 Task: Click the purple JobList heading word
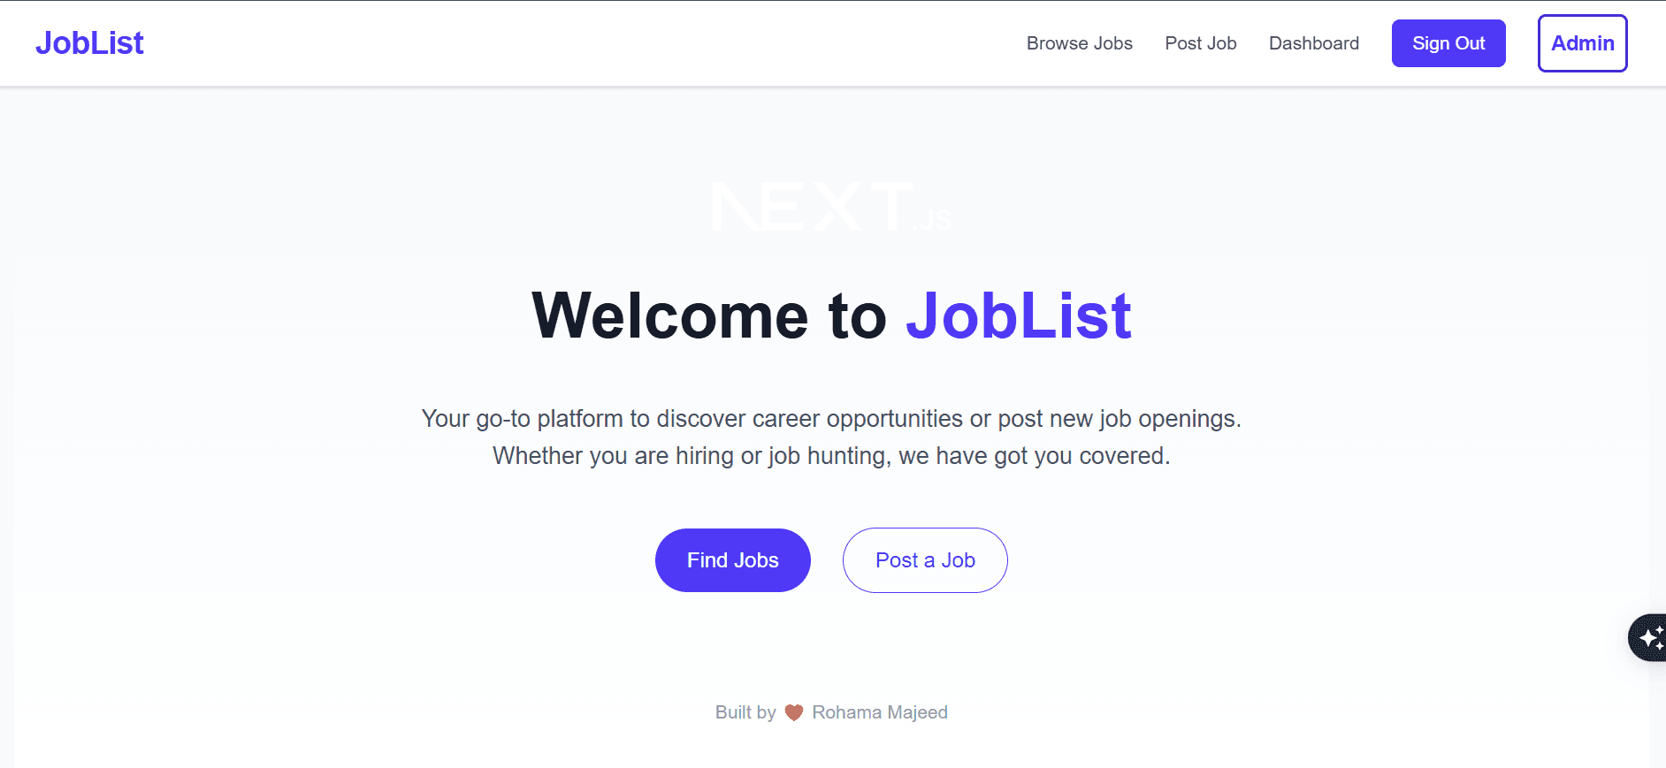pos(1019,316)
